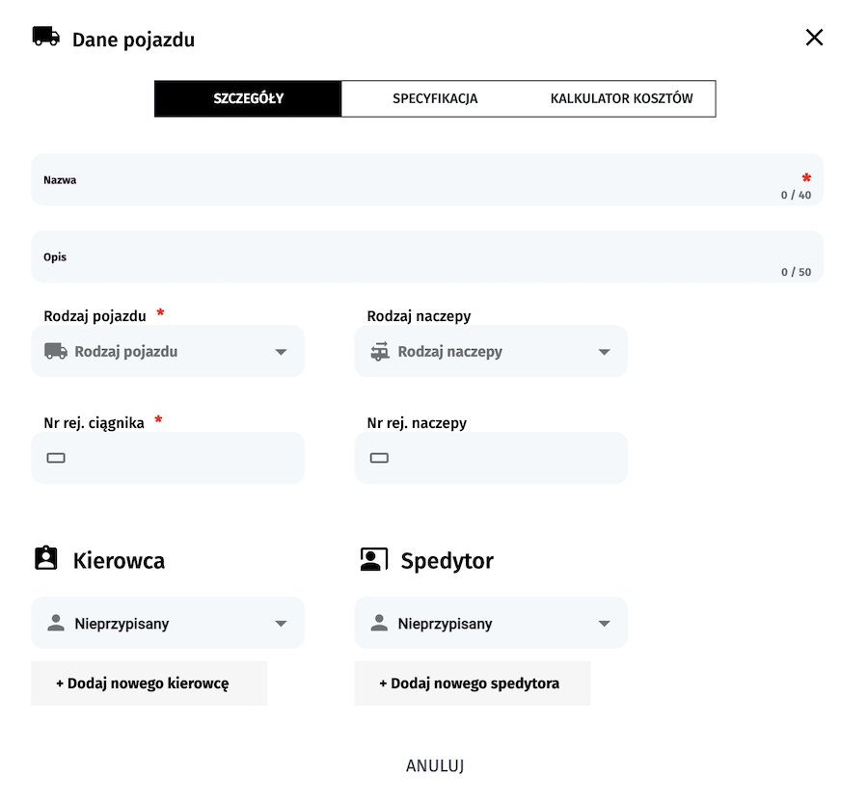Click the Spedytor contact card icon
This screenshot has width=868, height=804.
pos(372,559)
